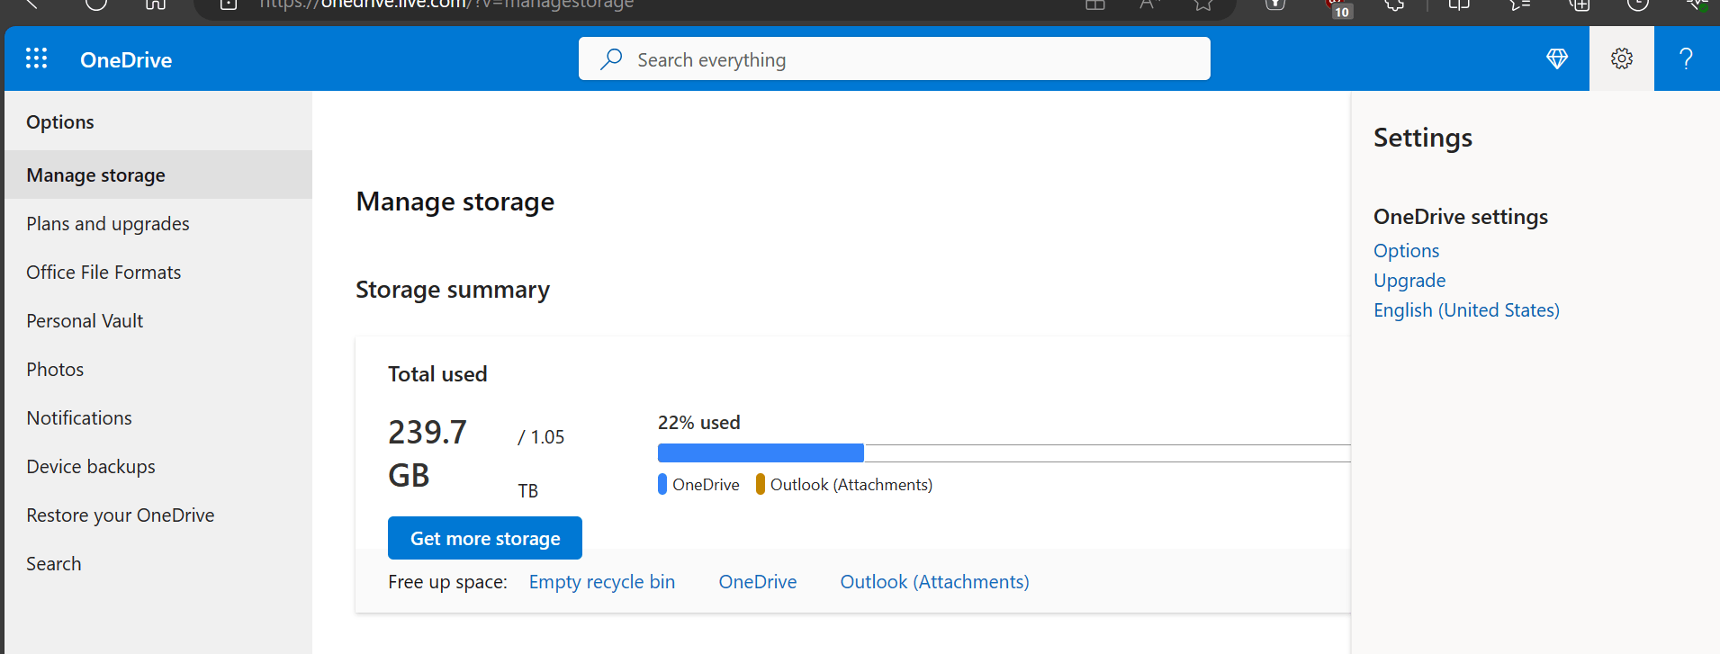Open Options link in Settings panel
Screen dimensions: 1720x654
point(1406,251)
